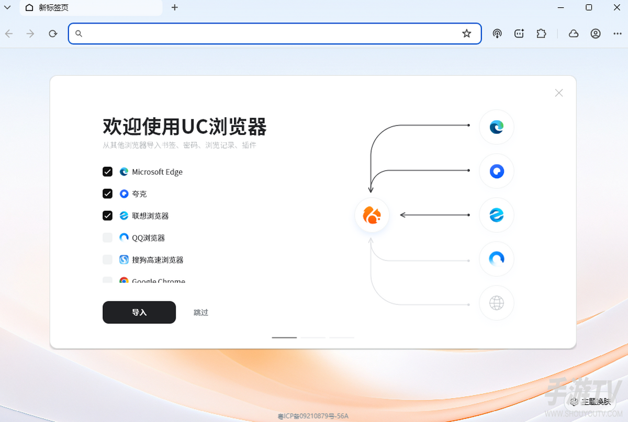Select the first page indicator dash
The width and height of the screenshot is (628, 422).
(284, 337)
